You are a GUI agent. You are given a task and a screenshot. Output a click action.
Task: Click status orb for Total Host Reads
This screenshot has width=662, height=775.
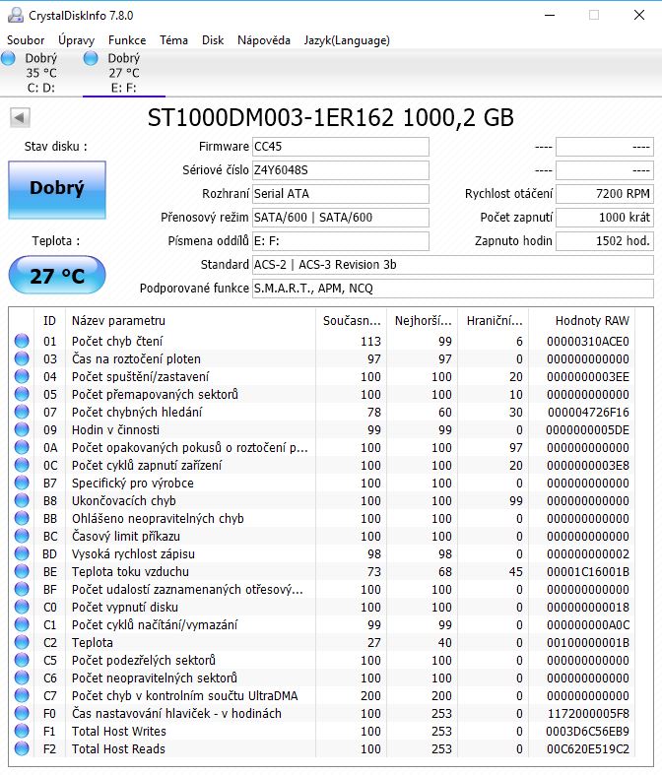click(x=22, y=748)
